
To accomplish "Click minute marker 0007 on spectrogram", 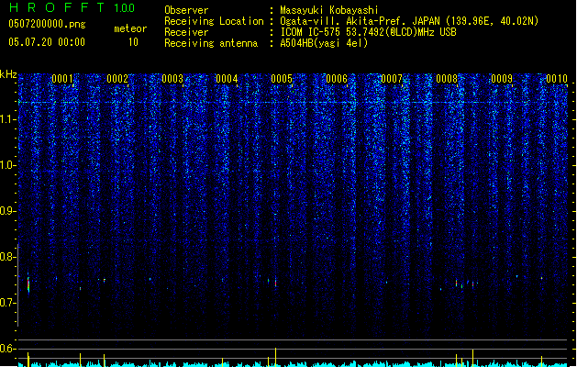I will click(392, 78).
